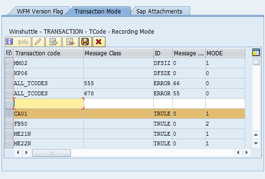This screenshot has width=265, height=179.
Task: Click the ID cell showing DFSIZ
Action: pos(163,63)
